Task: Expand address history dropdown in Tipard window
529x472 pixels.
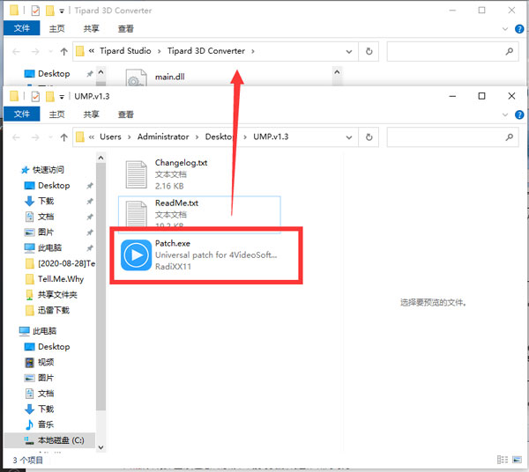Action: tap(349, 52)
